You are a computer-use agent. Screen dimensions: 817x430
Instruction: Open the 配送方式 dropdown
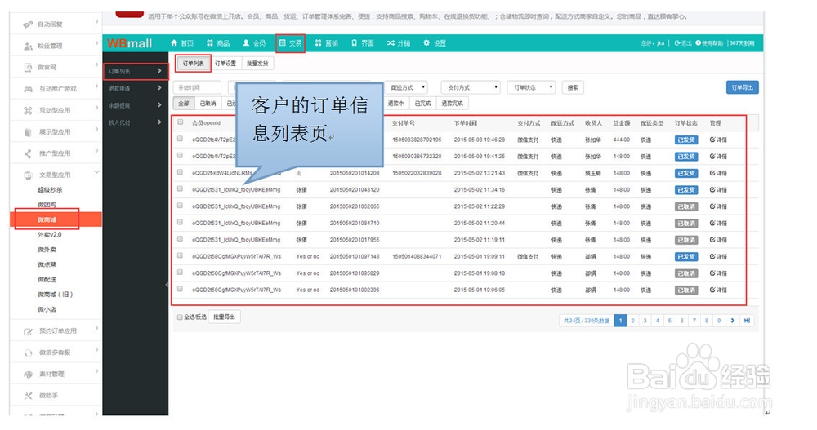pyautogui.click(x=406, y=87)
